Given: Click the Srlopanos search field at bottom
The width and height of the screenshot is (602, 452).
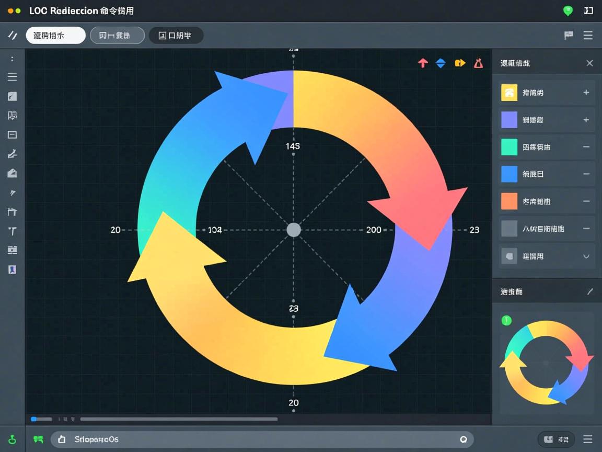Looking at the screenshot, I should pos(261,439).
